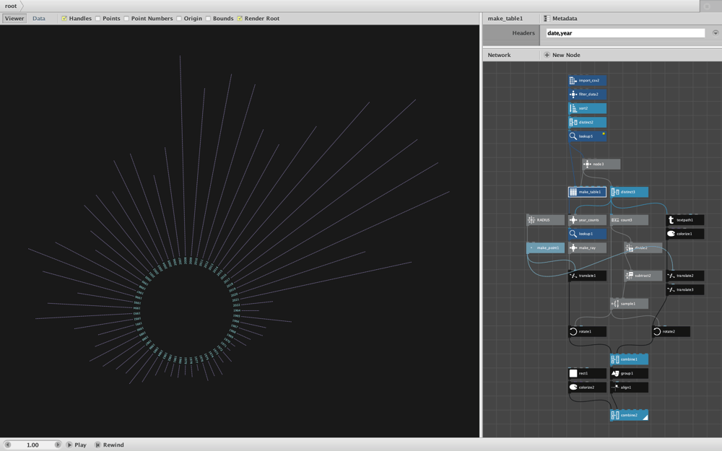
Task: Click the Headers input field
Action: (x=625, y=33)
